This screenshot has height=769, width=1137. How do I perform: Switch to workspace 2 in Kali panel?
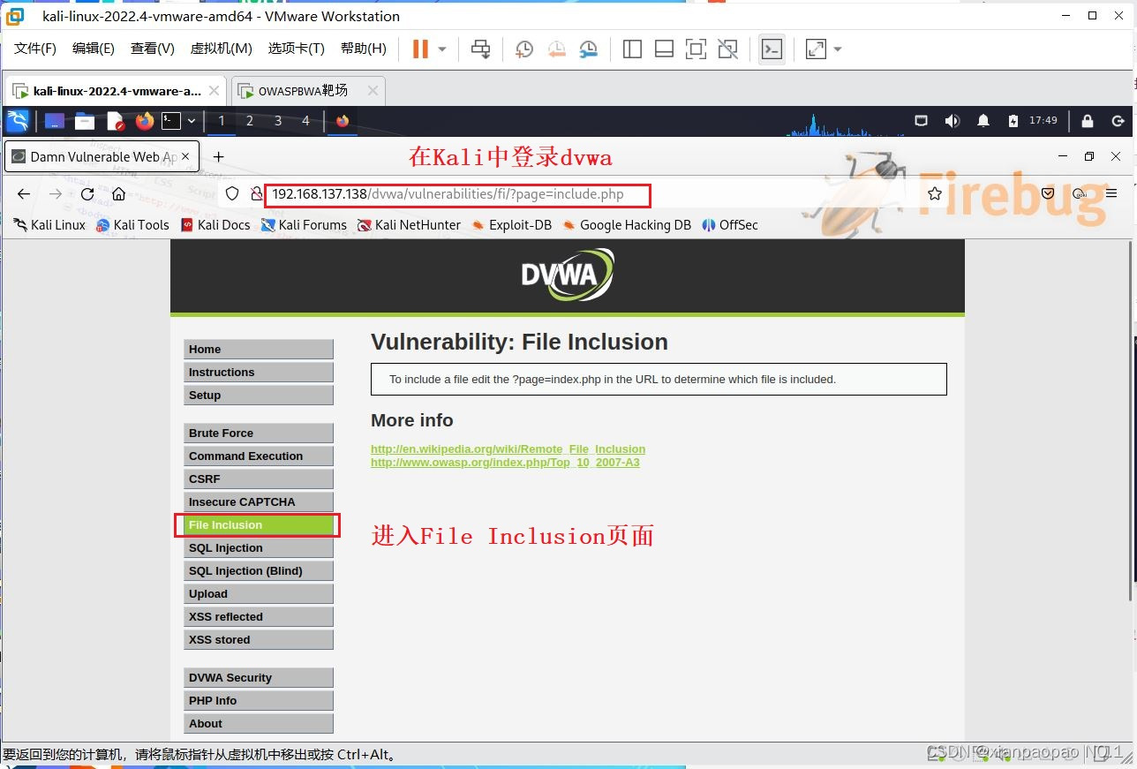click(250, 121)
